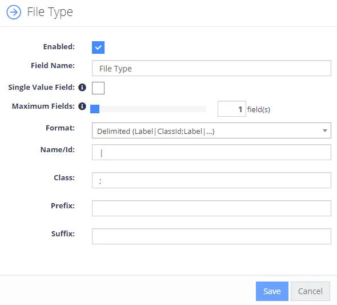Viewport: 337px width, 305px height.
Task: Click the 'Single Value Field:' label
Action: [x=42, y=88]
